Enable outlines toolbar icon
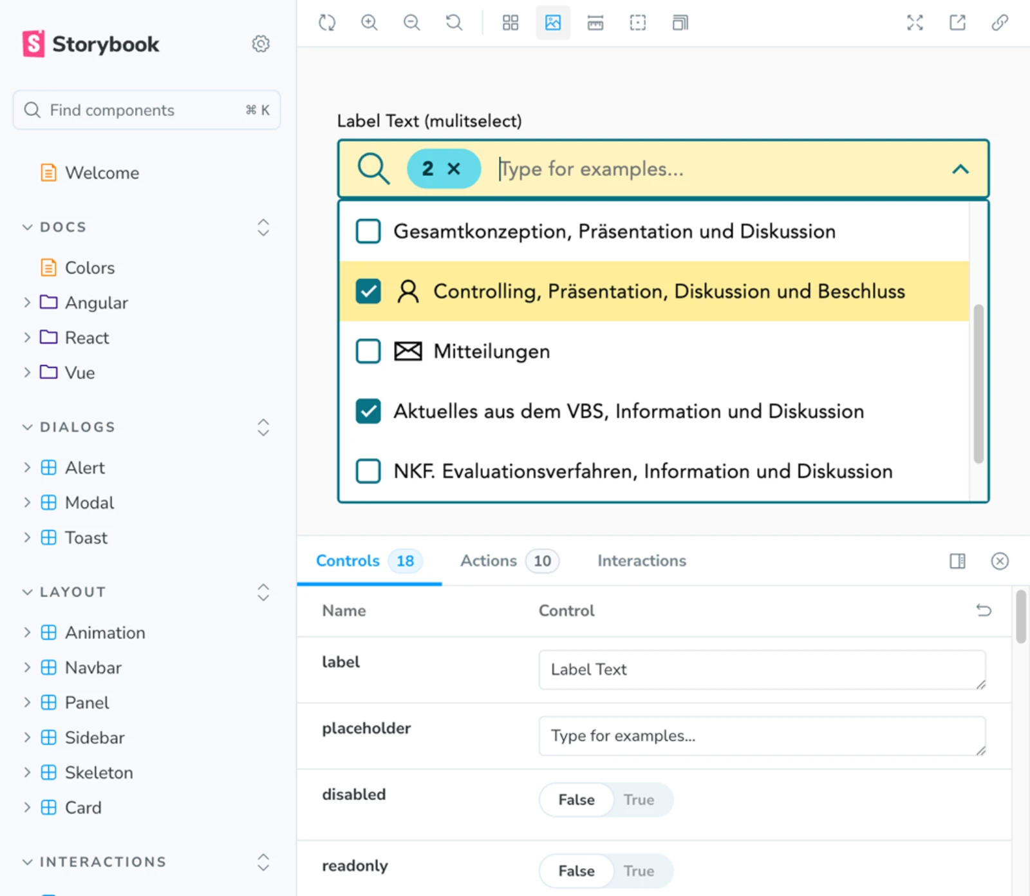 [x=637, y=23]
